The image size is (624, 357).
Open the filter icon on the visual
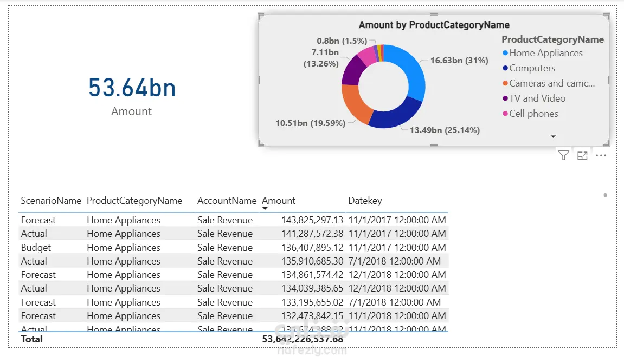[x=563, y=155]
